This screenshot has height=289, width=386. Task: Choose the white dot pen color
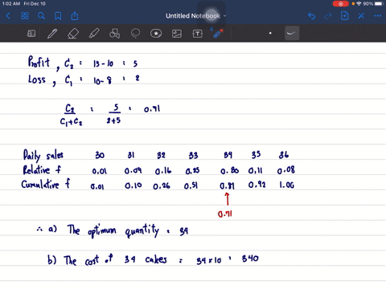270,33
